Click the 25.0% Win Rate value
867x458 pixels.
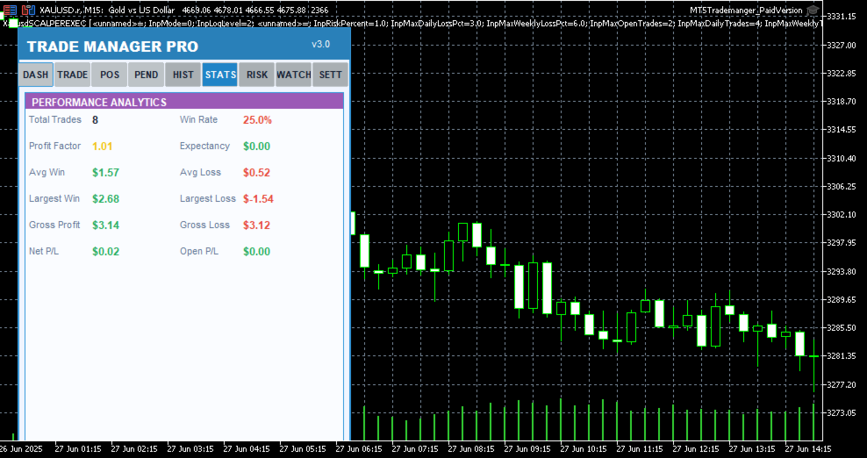tap(258, 120)
